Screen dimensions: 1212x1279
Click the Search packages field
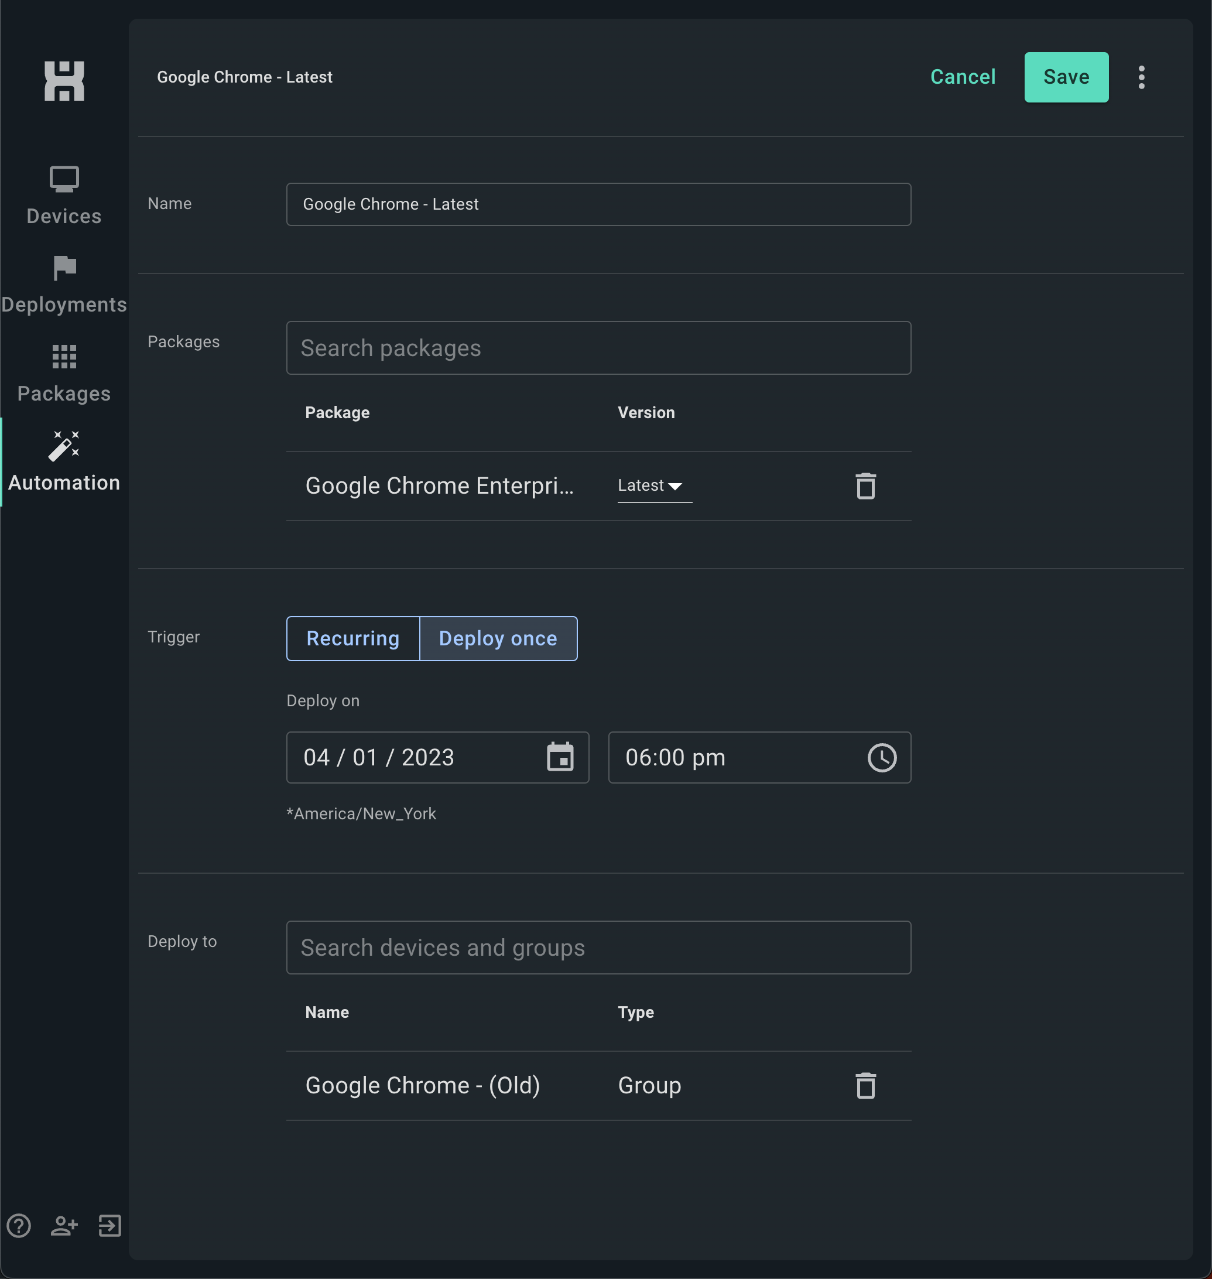pos(598,348)
